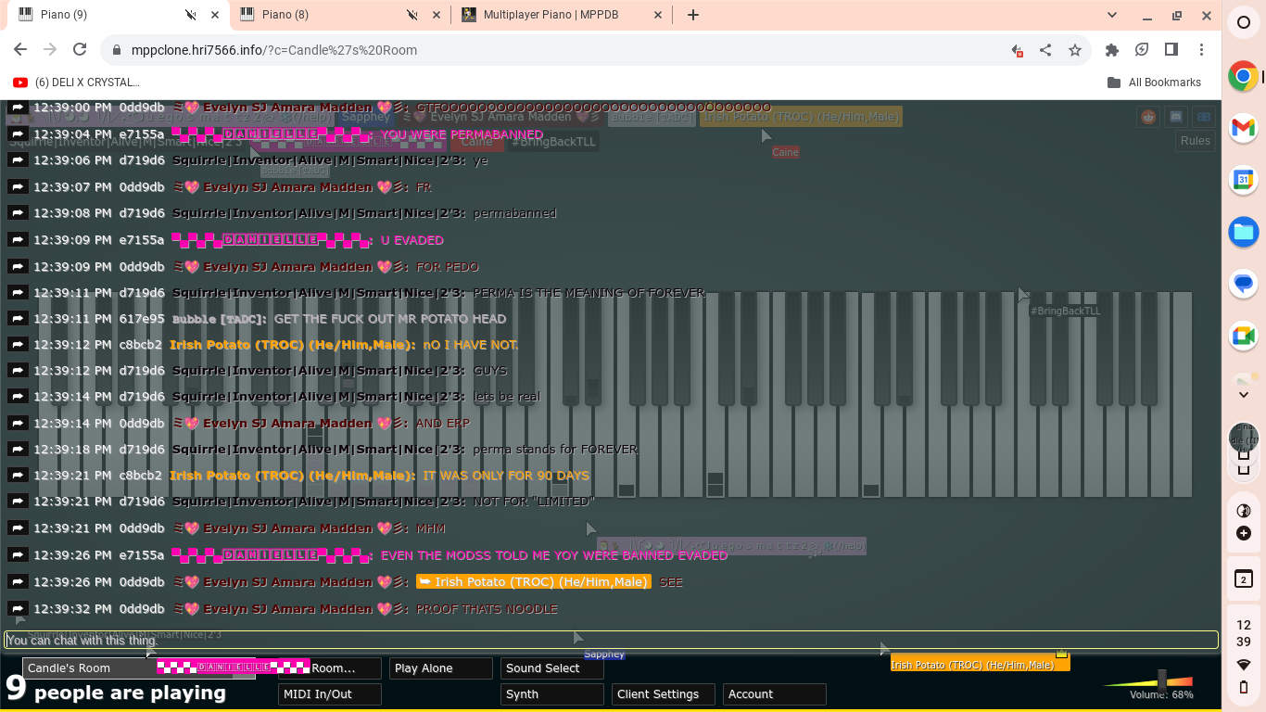
Task: Open tab search dropdown arrow
Action: [1113, 15]
